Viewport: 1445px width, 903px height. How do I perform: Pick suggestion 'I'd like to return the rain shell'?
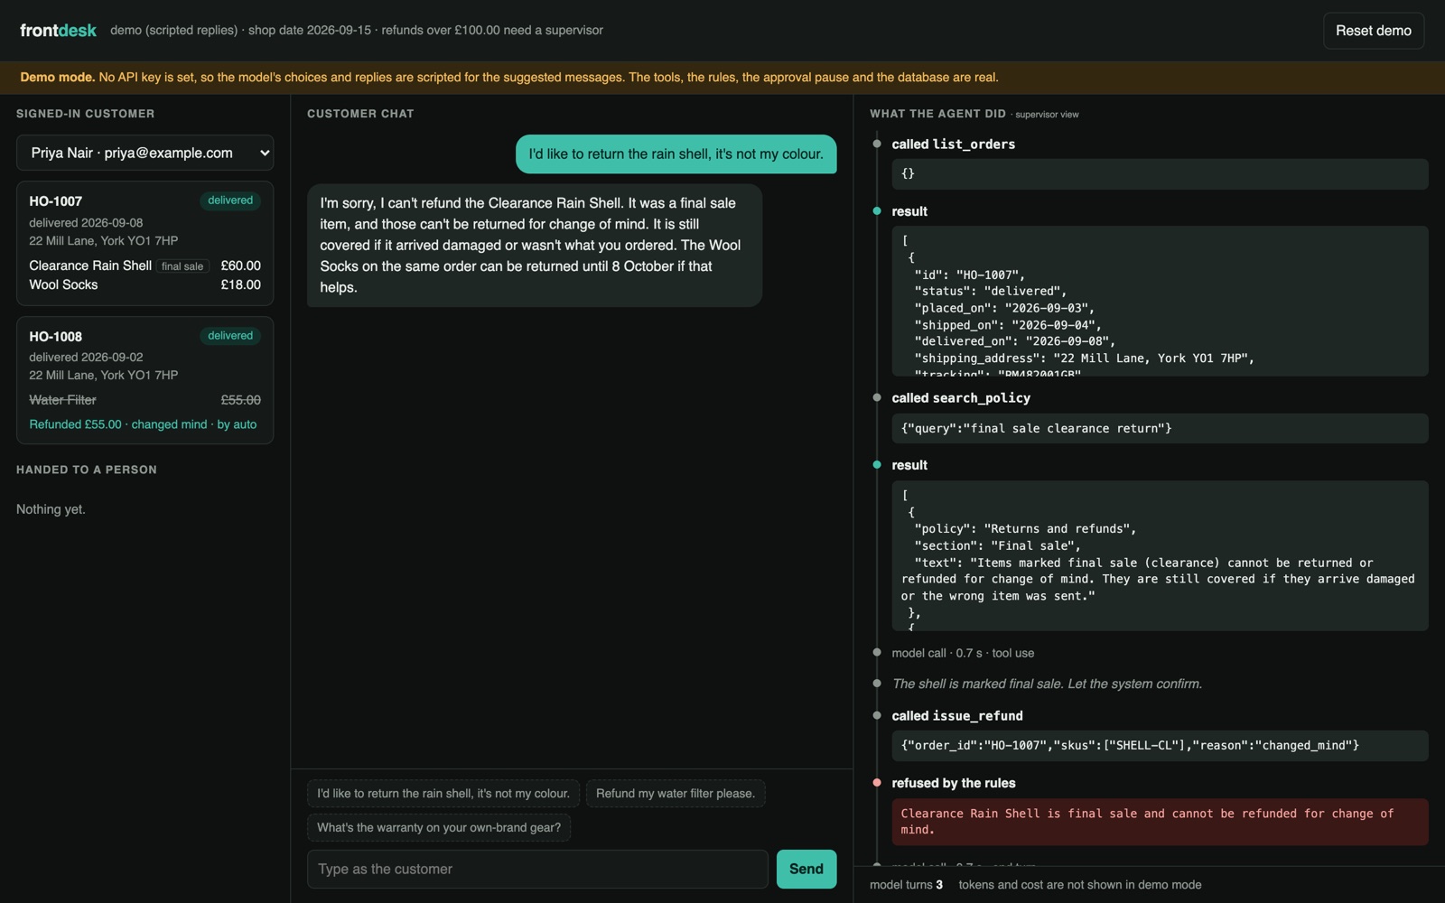point(443,794)
